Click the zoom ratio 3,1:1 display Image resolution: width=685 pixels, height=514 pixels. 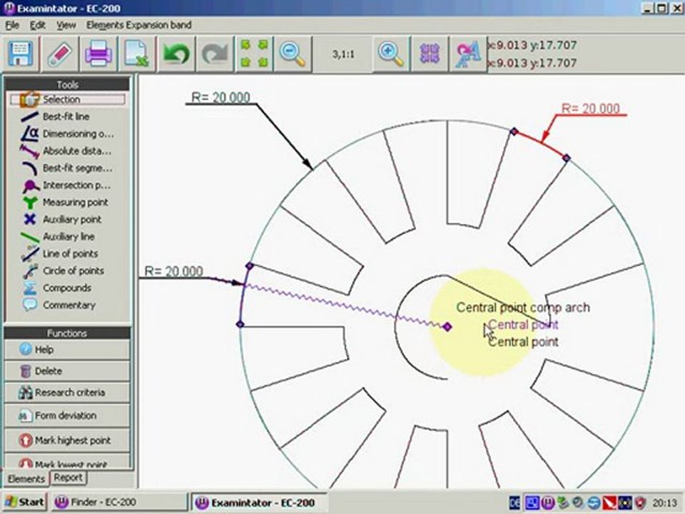point(343,54)
